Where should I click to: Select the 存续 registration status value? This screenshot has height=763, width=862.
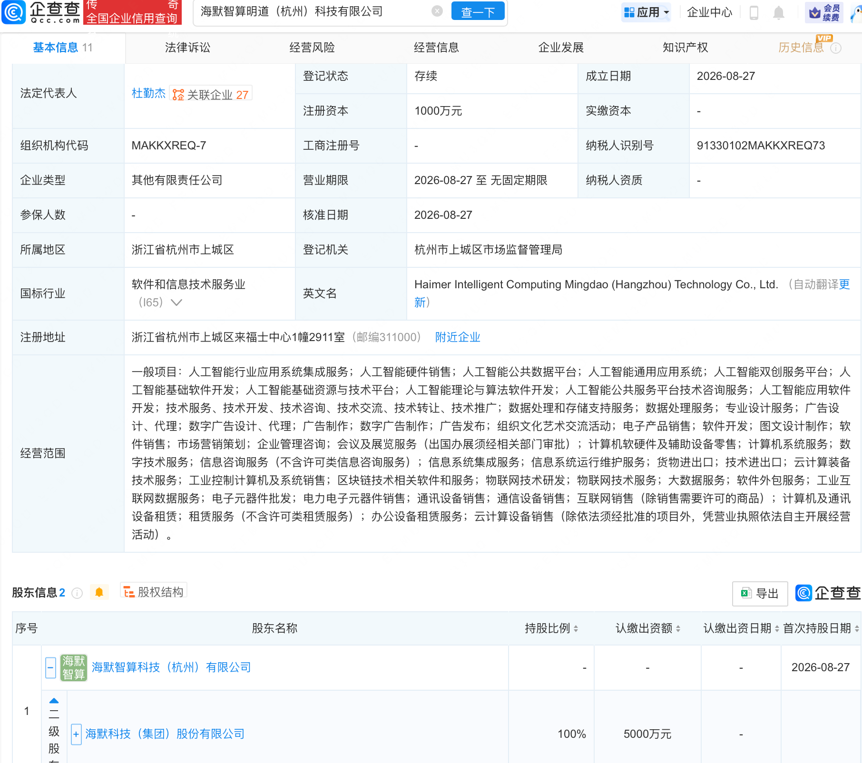pyautogui.click(x=426, y=76)
